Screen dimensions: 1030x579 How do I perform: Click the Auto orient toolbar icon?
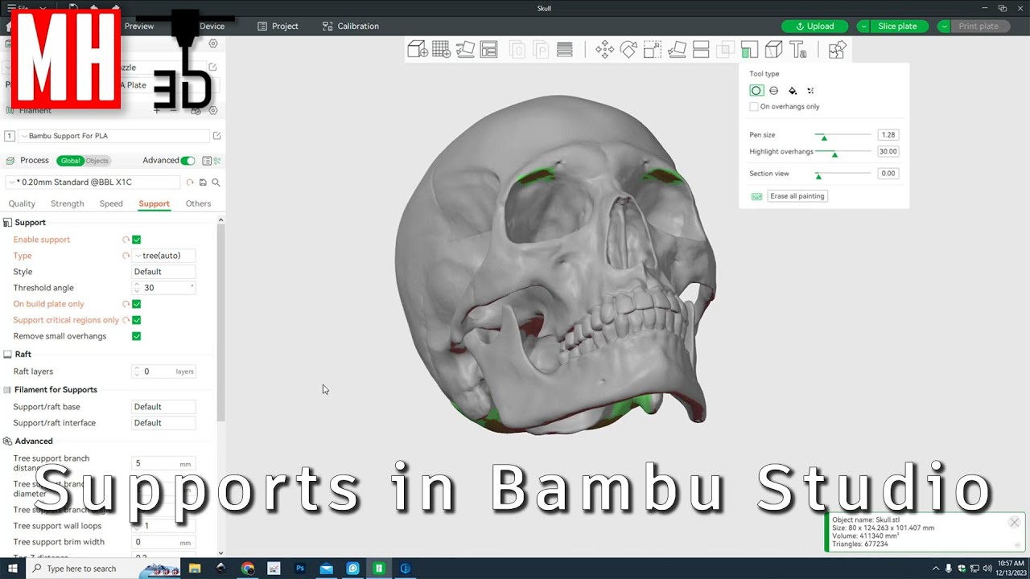pos(465,50)
